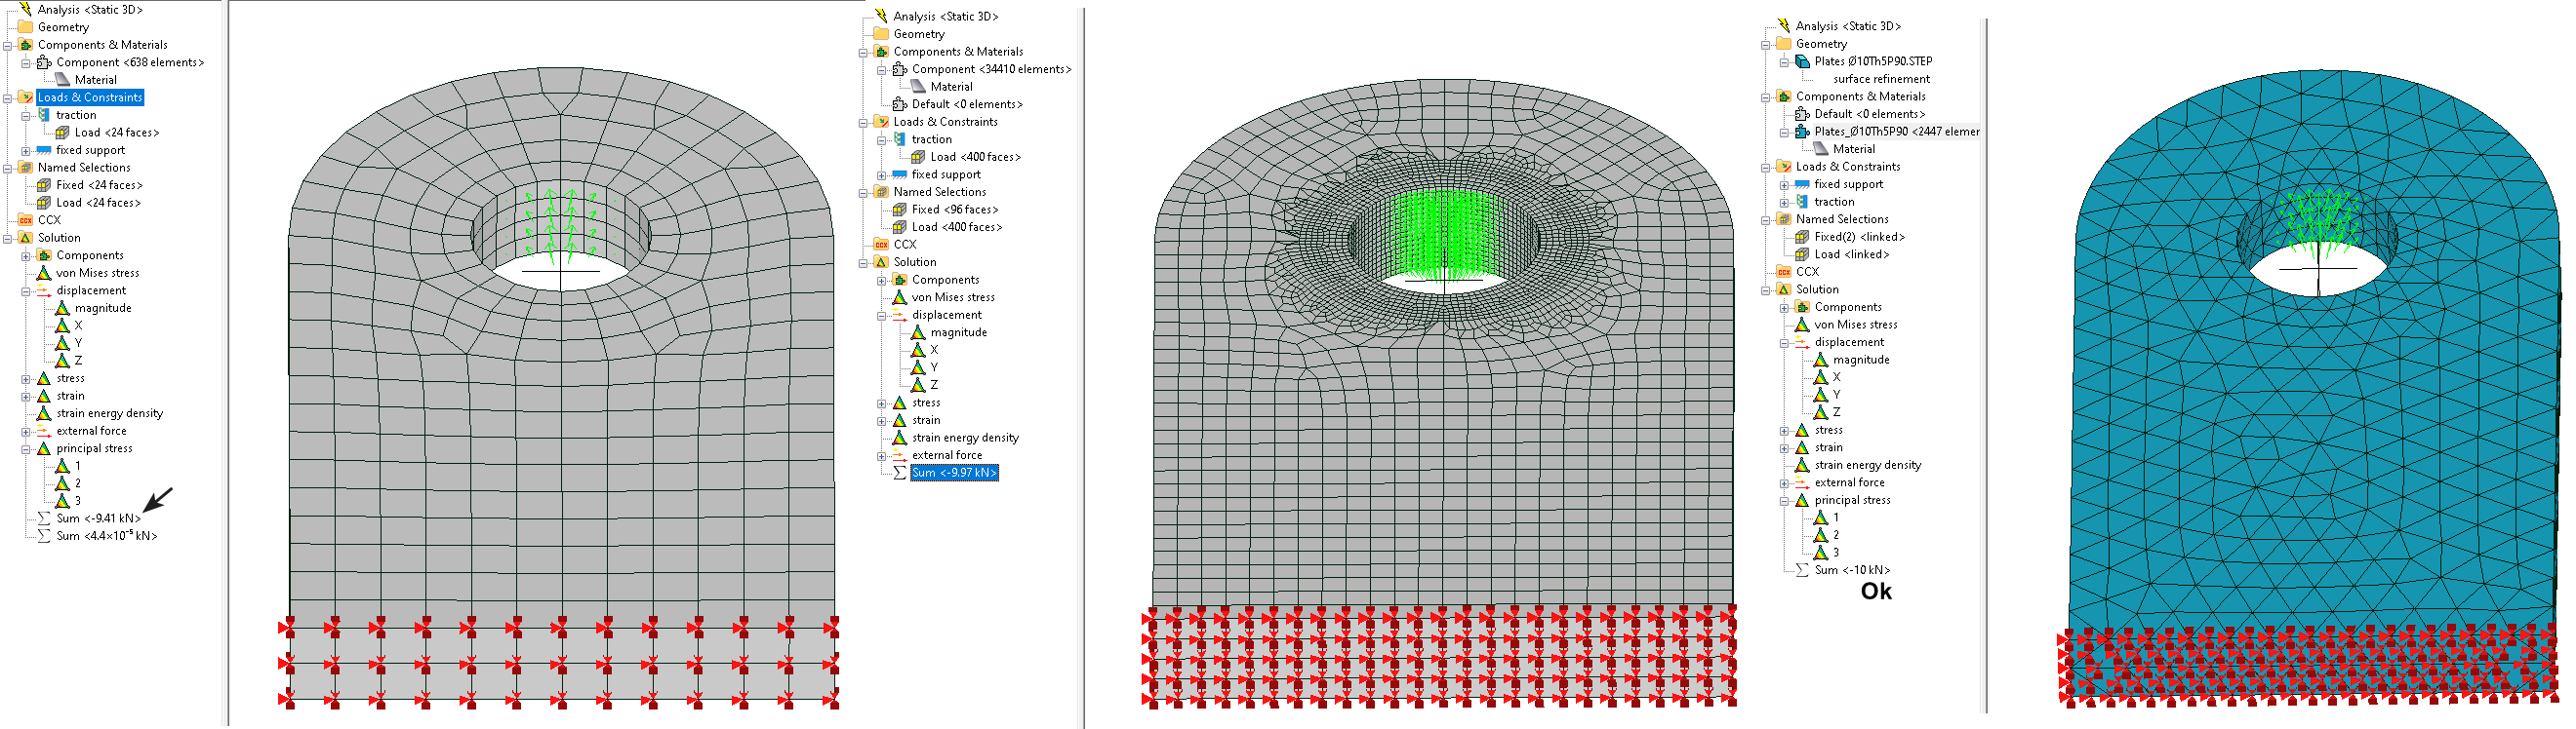Expand fixed support in the 638-element tree

coord(26,151)
